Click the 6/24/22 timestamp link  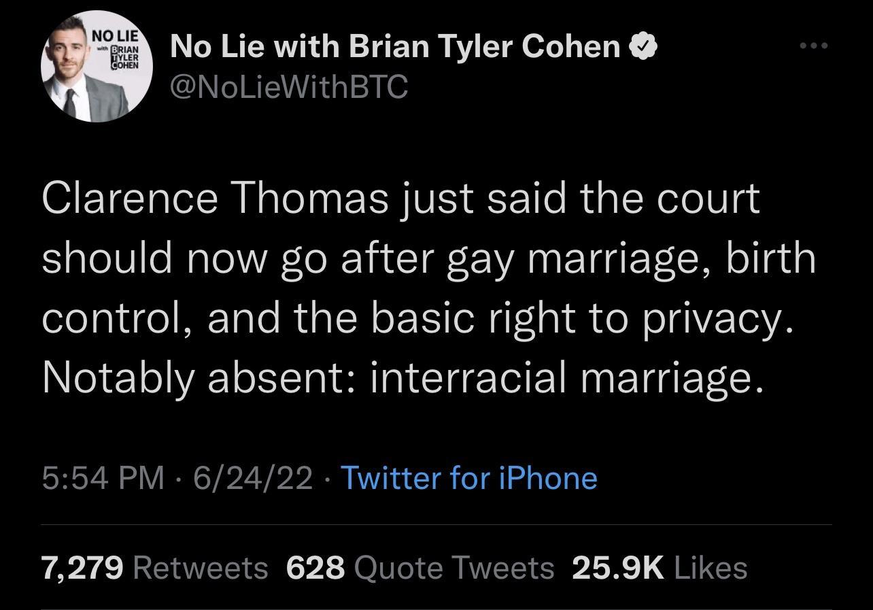coord(252,478)
